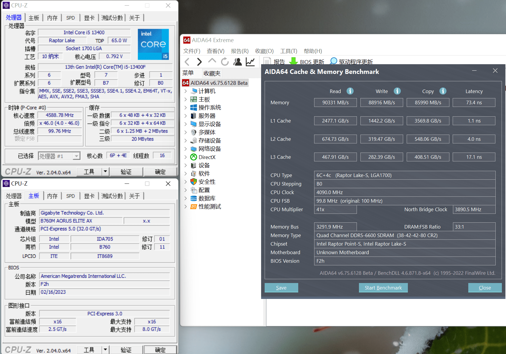Expand the 主板 node in AIDA64 tree

coord(186,99)
